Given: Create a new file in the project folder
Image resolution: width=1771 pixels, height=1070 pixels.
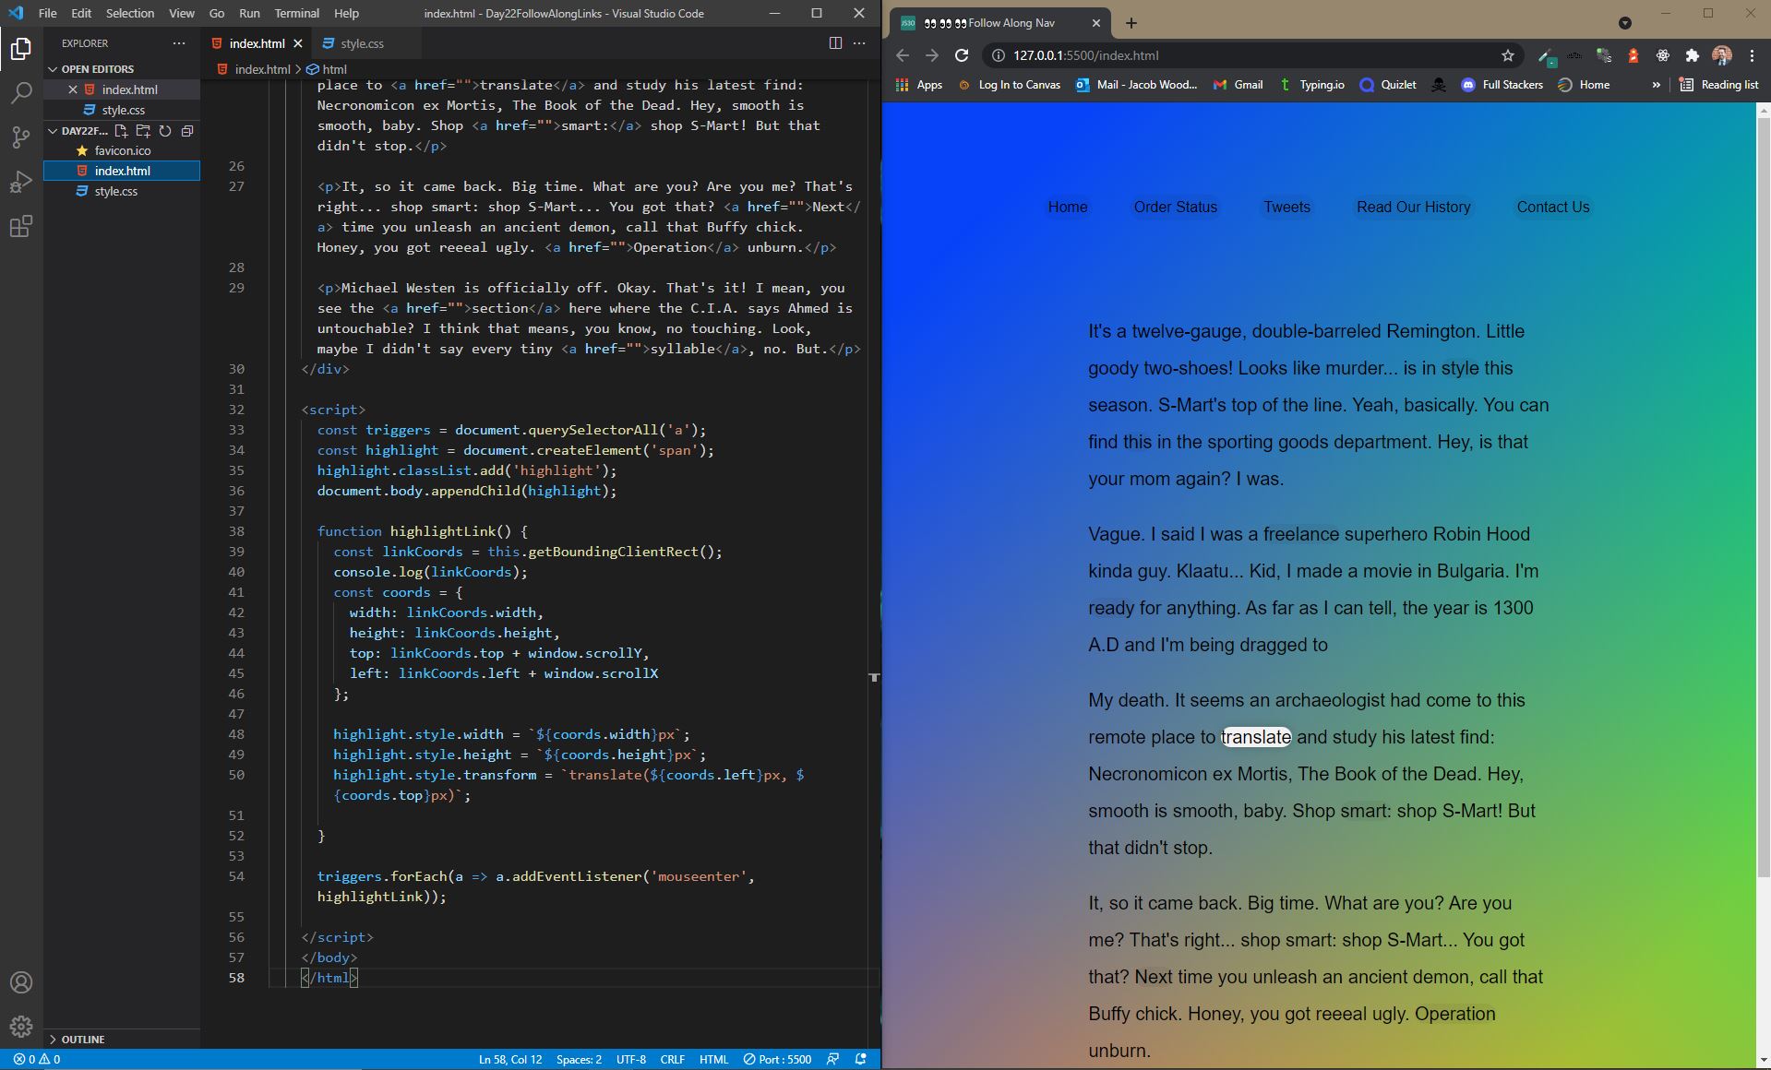Looking at the screenshot, I should pos(121,131).
